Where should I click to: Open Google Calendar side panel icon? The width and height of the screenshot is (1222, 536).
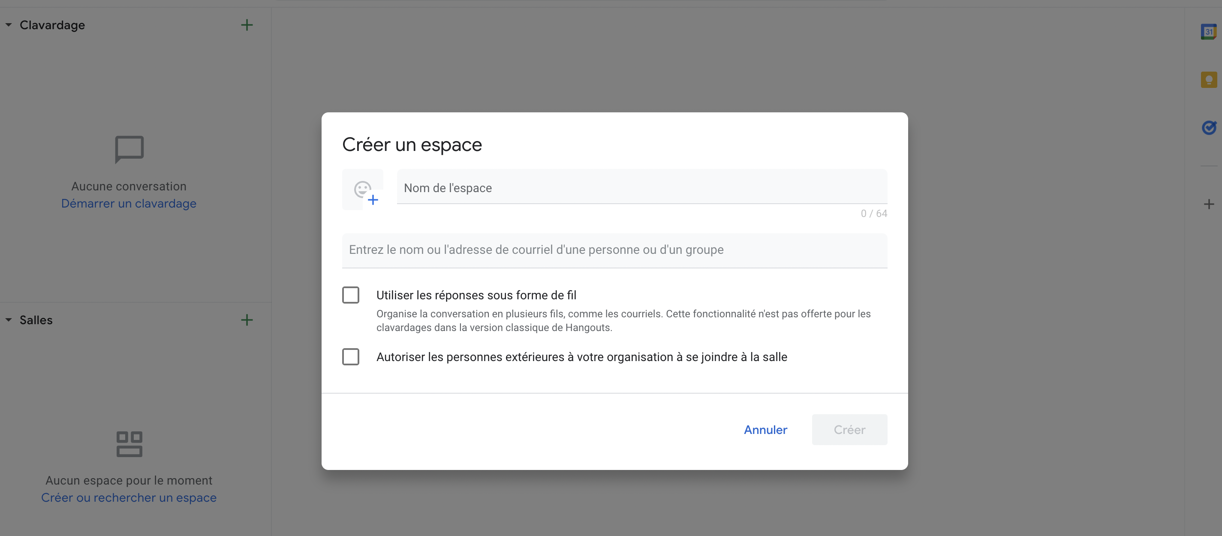[x=1208, y=32]
